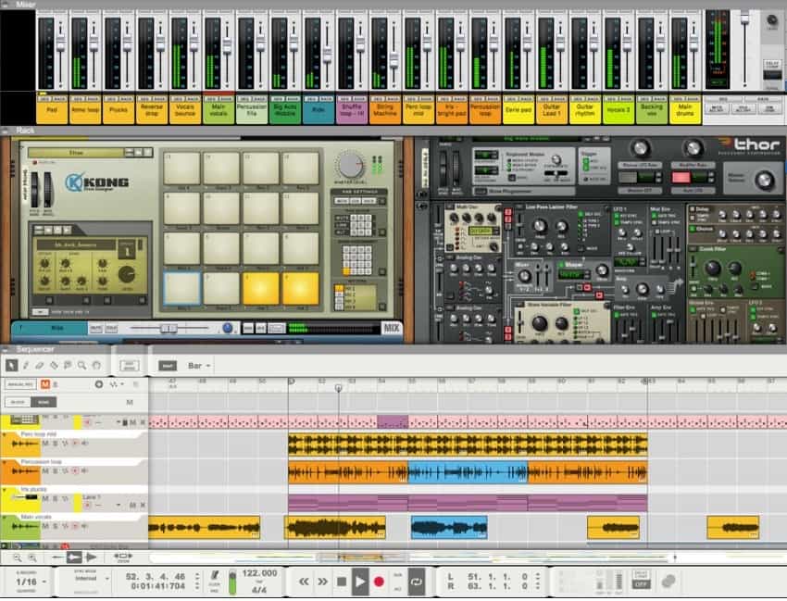Screen dimensions: 787x601
Task: Click the Thor synthesizer logo
Action: pyautogui.click(x=748, y=145)
